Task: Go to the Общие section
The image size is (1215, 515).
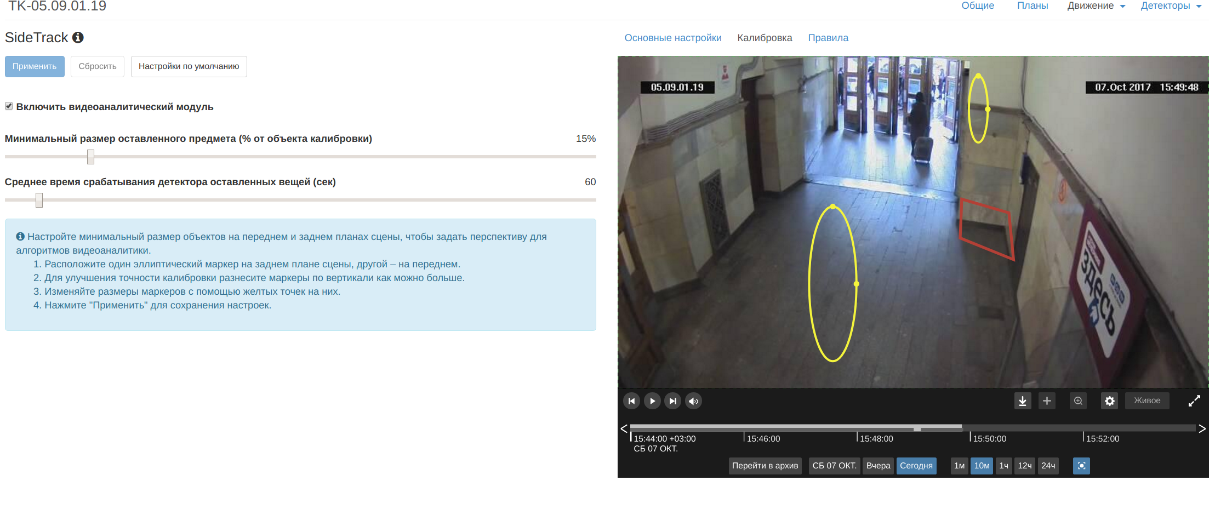Action: 978,6
